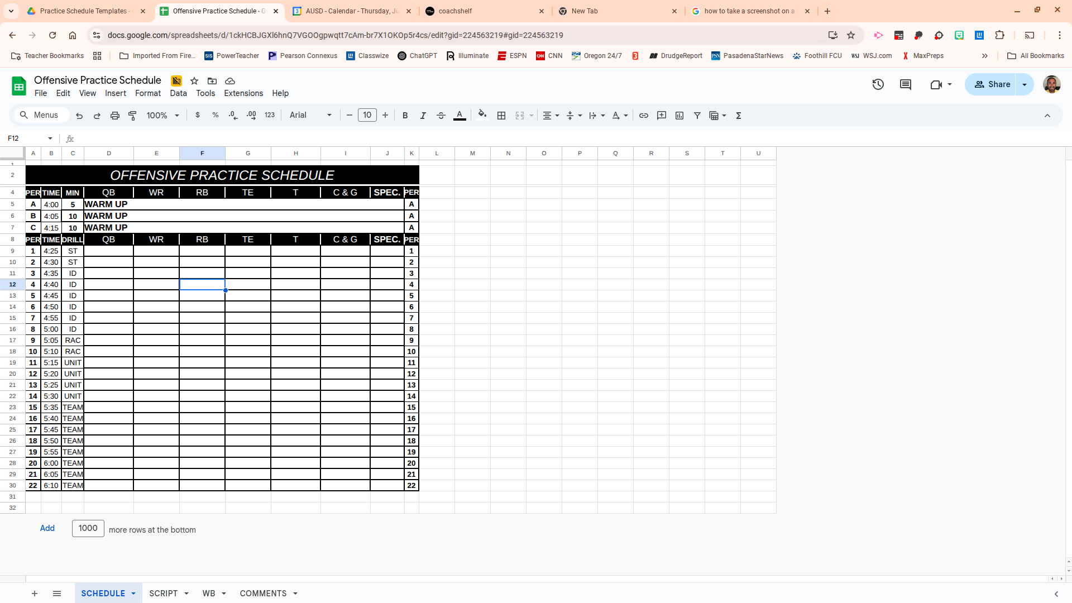This screenshot has width=1072, height=603.
Task: Open all sheets list icon
Action: [x=57, y=594]
